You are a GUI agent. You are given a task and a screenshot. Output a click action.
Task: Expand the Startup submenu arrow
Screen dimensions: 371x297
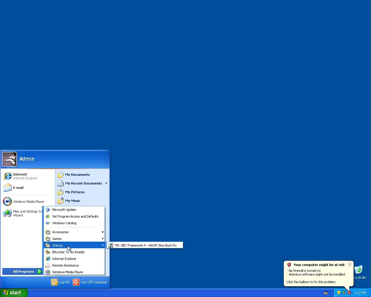[x=103, y=245]
